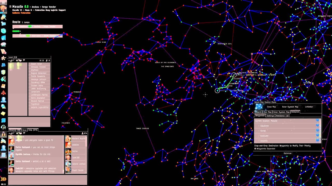The height and width of the screenshot is (186, 332).
Task: Select Adam Heller in the Local member list
Action: (39, 64)
